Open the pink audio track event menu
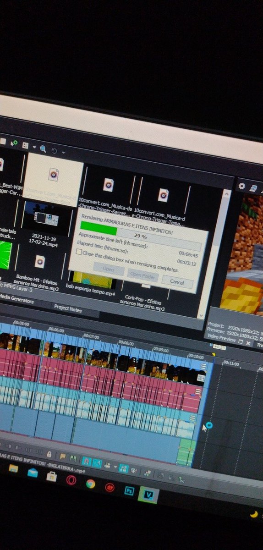The width and height of the screenshot is (263, 550). (198, 392)
